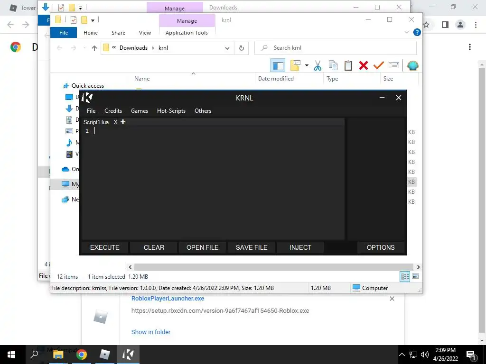Click the Paste clipboard icon

pos(348,65)
